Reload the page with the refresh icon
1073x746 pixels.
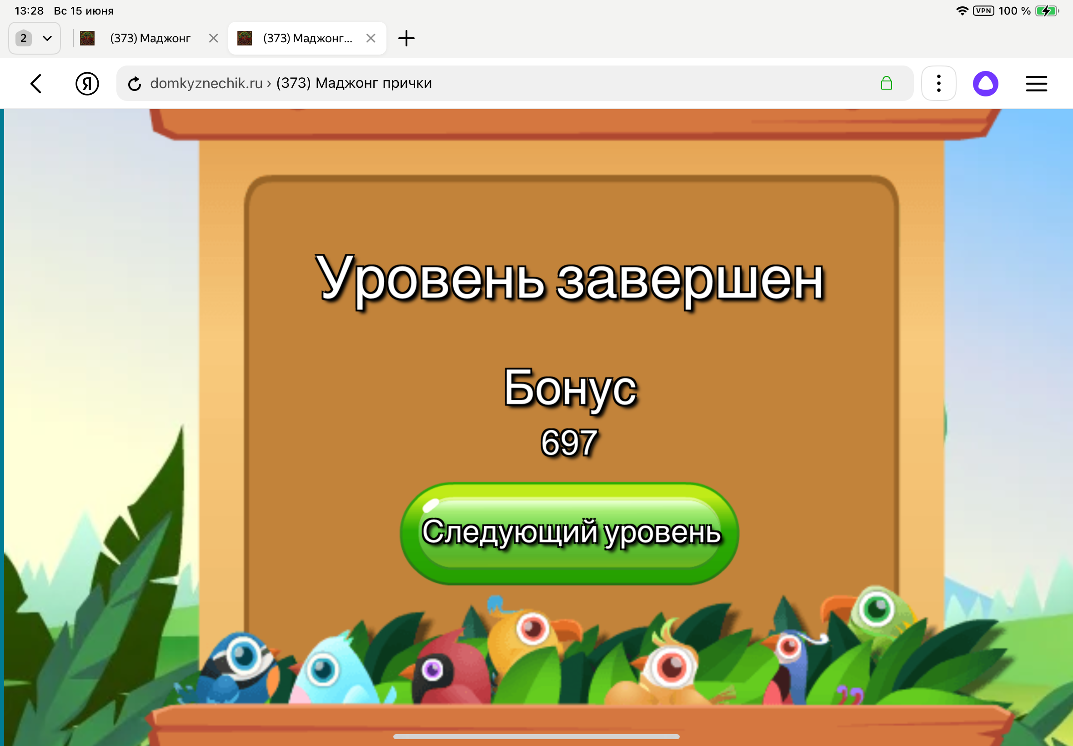[x=135, y=84]
